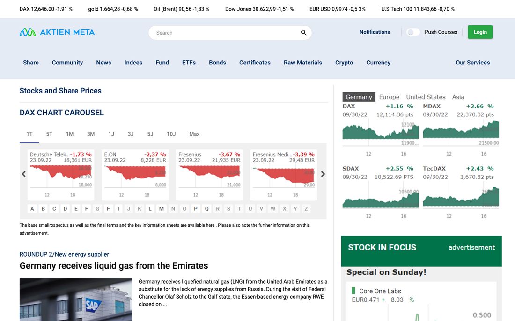Select the 5T chart period tab

(49, 134)
